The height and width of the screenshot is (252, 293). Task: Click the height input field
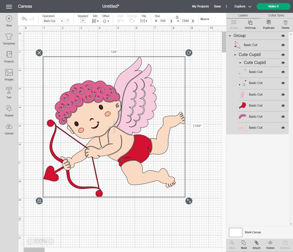pos(186,21)
